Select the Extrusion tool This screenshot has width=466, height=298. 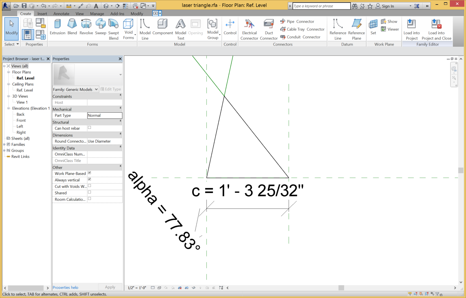pos(58,27)
